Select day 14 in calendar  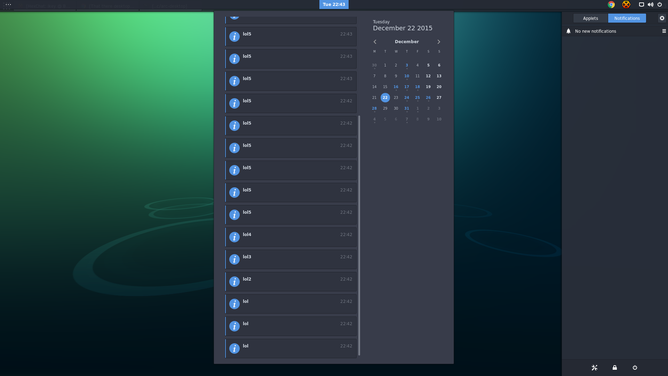pyautogui.click(x=374, y=87)
